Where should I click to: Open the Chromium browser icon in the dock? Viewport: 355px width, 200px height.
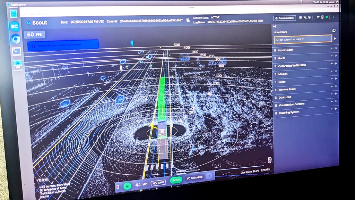pyautogui.click(x=16, y=39)
